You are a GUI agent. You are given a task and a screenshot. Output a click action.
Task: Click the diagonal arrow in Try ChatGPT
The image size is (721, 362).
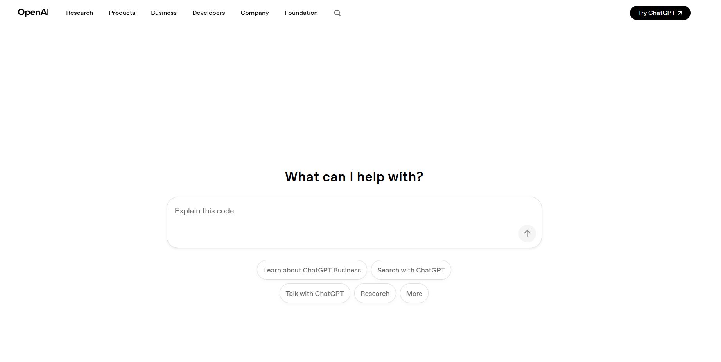(x=680, y=13)
